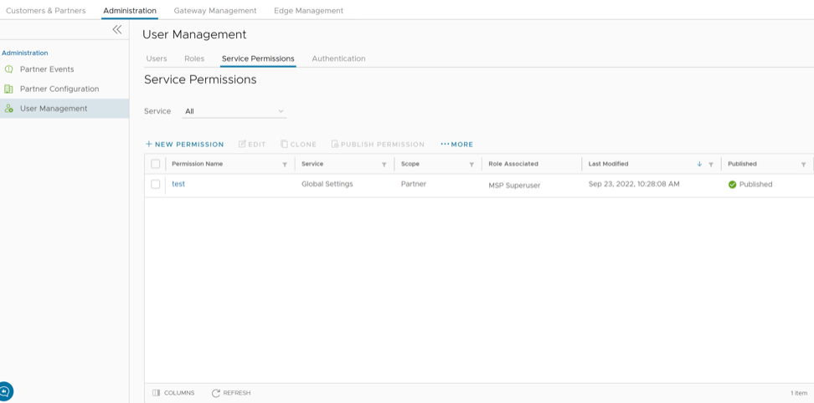Open the support widget in bottom-left corner
The height and width of the screenshot is (403, 814).
[5, 391]
